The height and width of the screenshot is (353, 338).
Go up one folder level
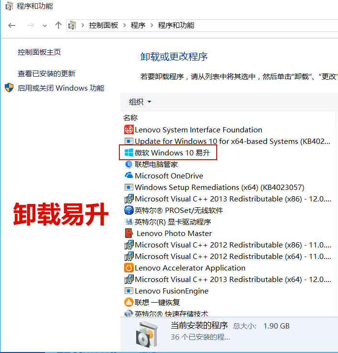(x=58, y=25)
